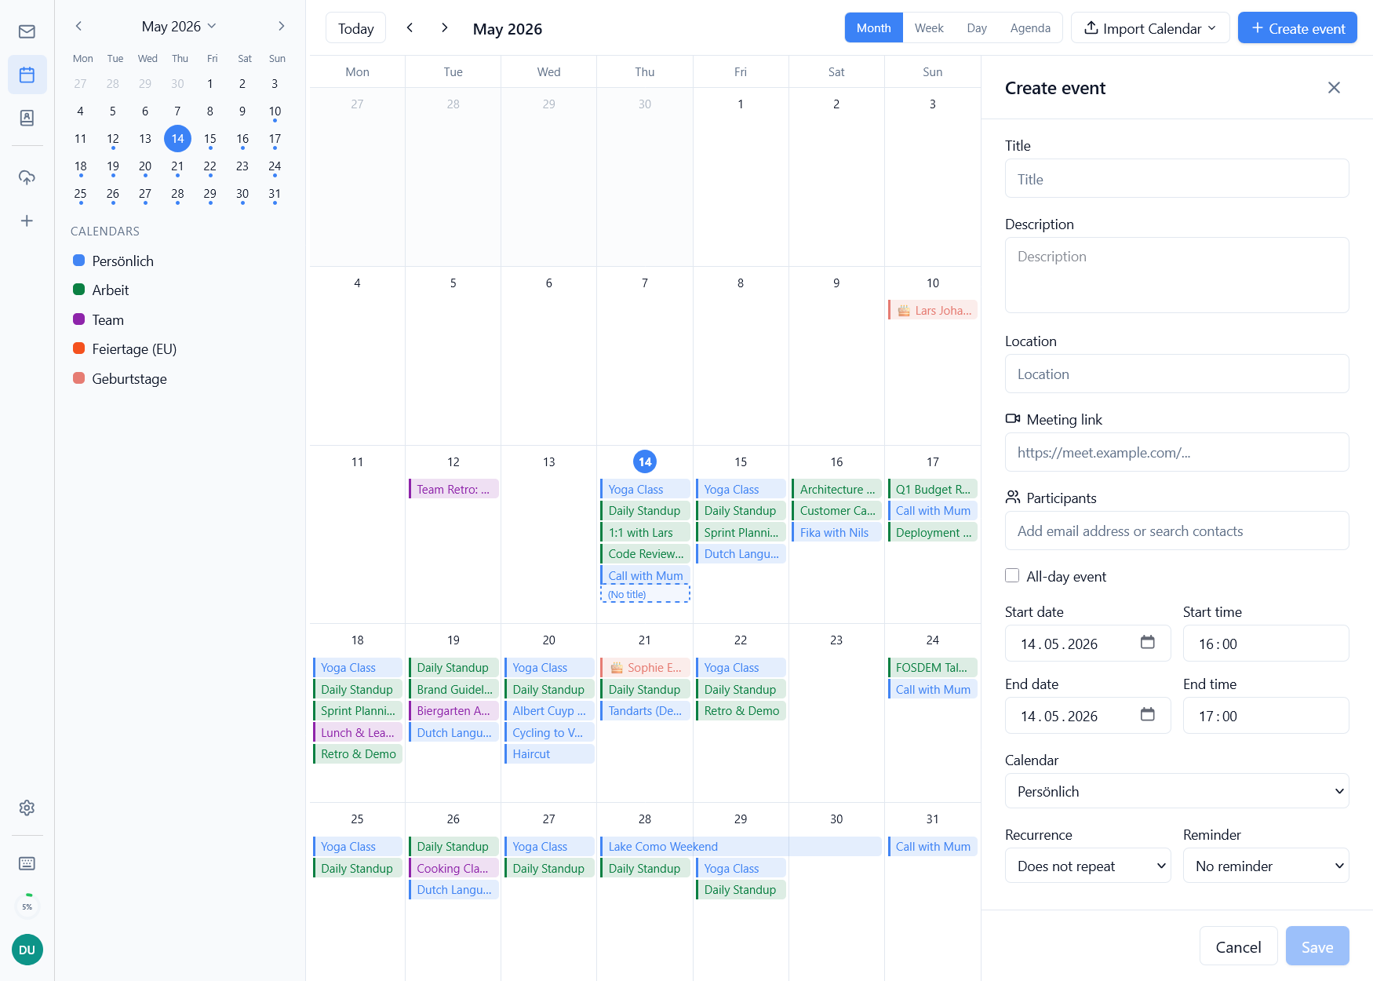Click the 5% storage usage indicator
Screen dimensions: 1373x981
(x=27, y=906)
